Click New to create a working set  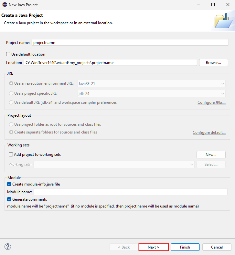pyautogui.click(x=211, y=155)
